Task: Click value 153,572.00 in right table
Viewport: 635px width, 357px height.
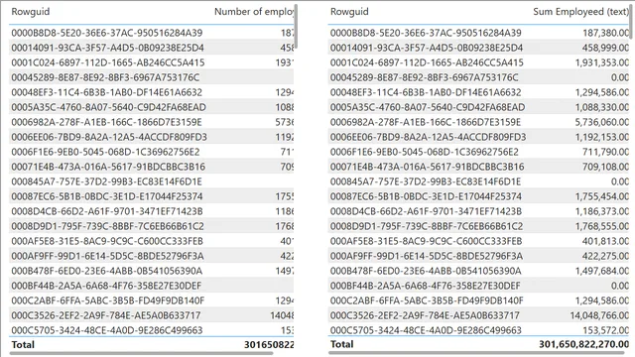Action: pos(605,330)
